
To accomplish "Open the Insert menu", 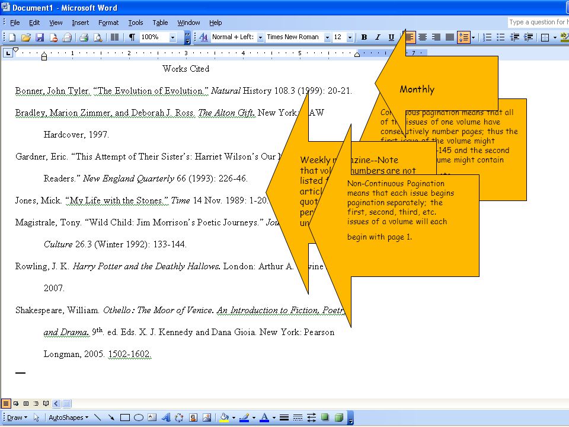I will 80,23.
